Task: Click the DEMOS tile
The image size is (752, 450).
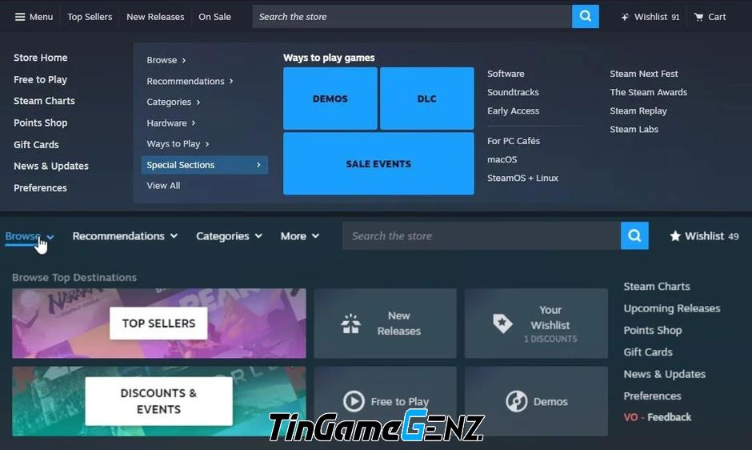Action: (x=330, y=98)
